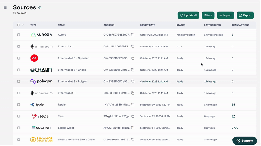
Task: Click the address TXxgAQzPFLnHoVgp..
Action: coord(117,116)
